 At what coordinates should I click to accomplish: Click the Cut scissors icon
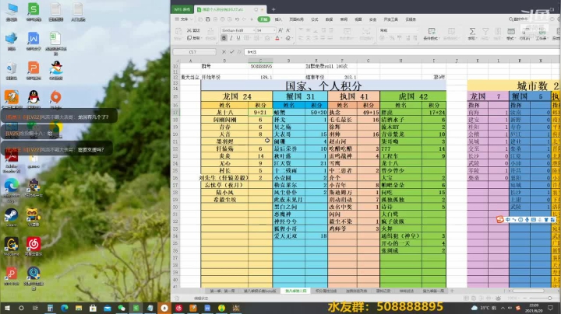coord(189,30)
